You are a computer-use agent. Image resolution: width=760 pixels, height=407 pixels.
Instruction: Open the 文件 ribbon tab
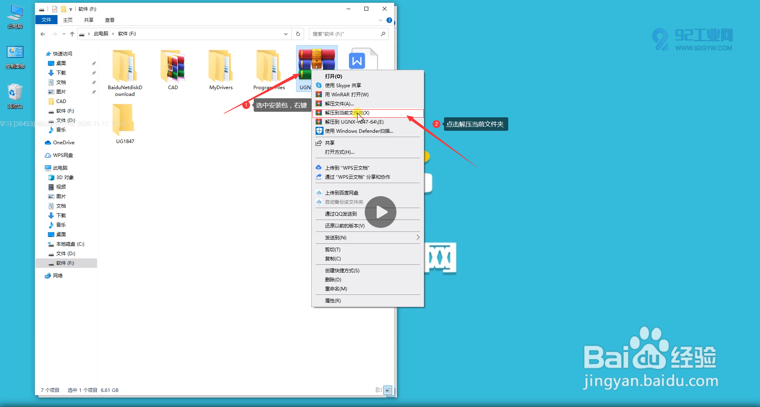coord(46,20)
